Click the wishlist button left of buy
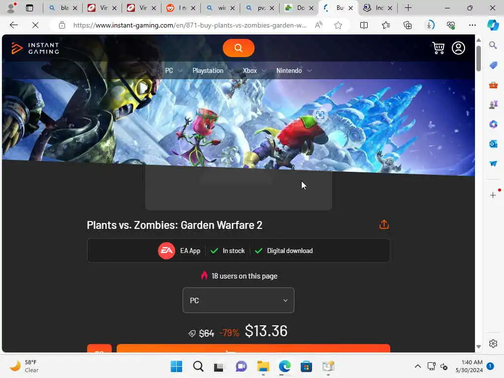 pos(99,348)
